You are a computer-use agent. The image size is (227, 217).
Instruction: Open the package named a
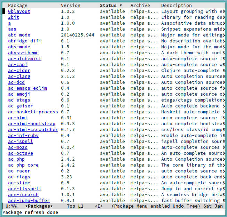9,23
